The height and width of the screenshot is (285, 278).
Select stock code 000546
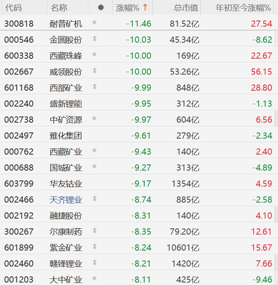coord(19,40)
